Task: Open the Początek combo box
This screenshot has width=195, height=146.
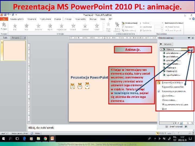Action: click(157, 23)
